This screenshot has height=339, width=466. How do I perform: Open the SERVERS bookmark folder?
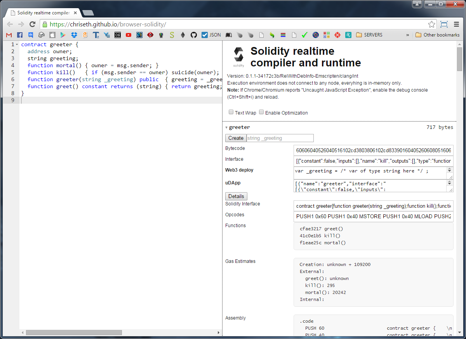click(369, 35)
